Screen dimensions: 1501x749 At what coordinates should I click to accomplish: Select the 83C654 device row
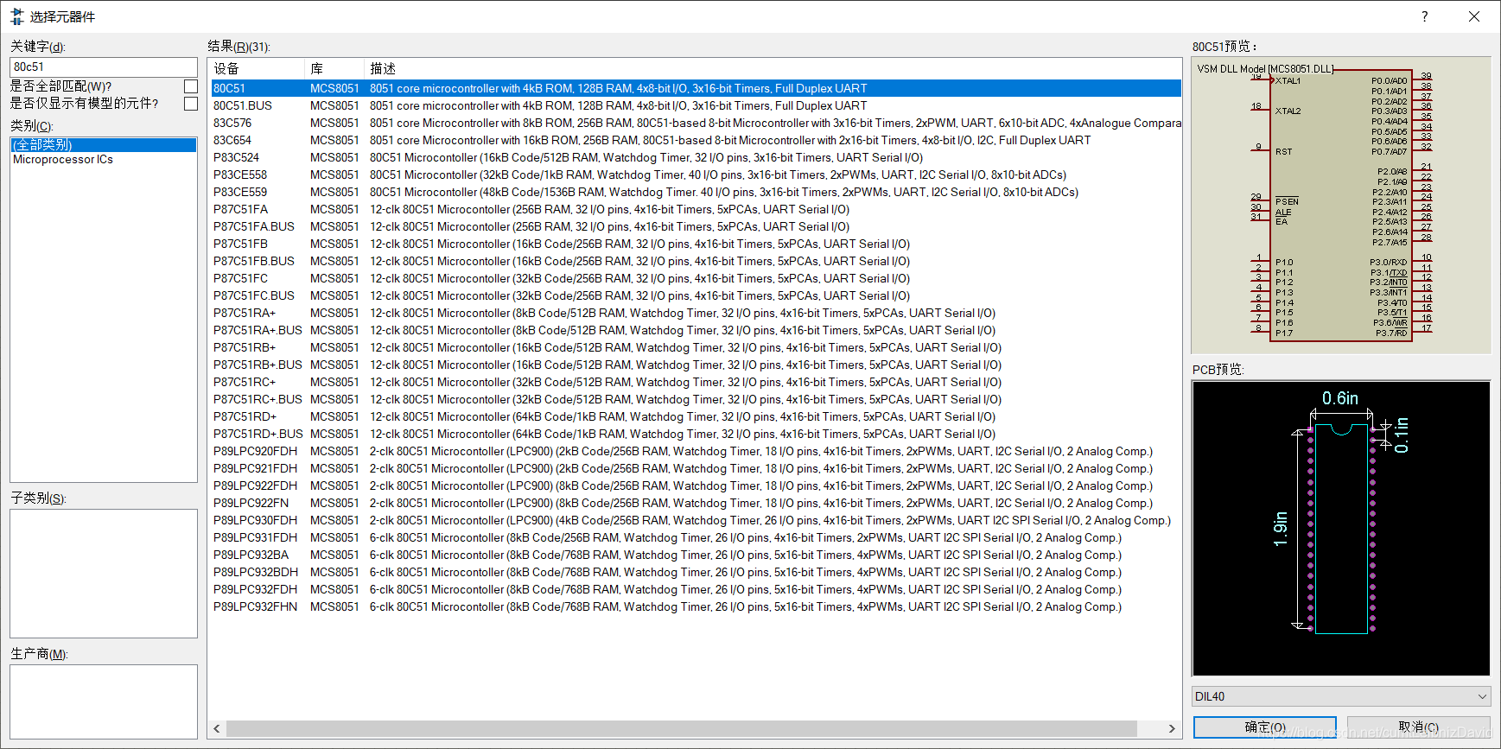(x=696, y=140)
